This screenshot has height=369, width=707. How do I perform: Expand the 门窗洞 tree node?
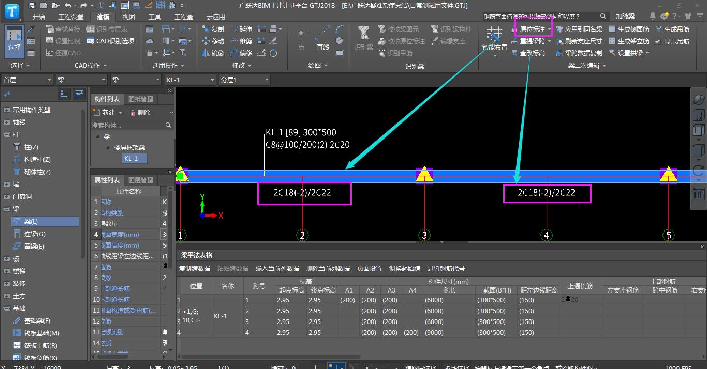[6, 197]
